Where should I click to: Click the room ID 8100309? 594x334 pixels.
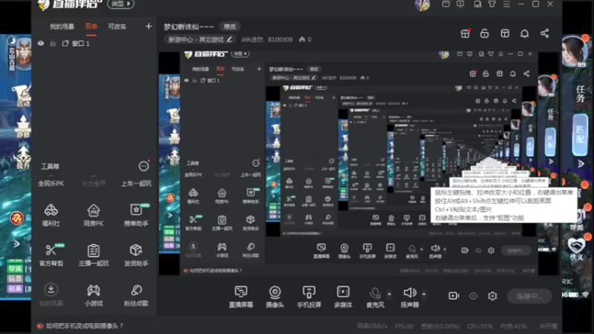click(x=280, y=39)
